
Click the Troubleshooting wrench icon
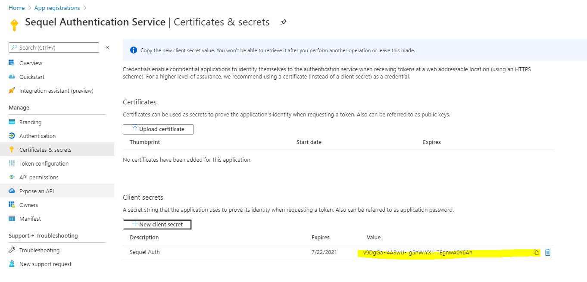pos(12,250)
